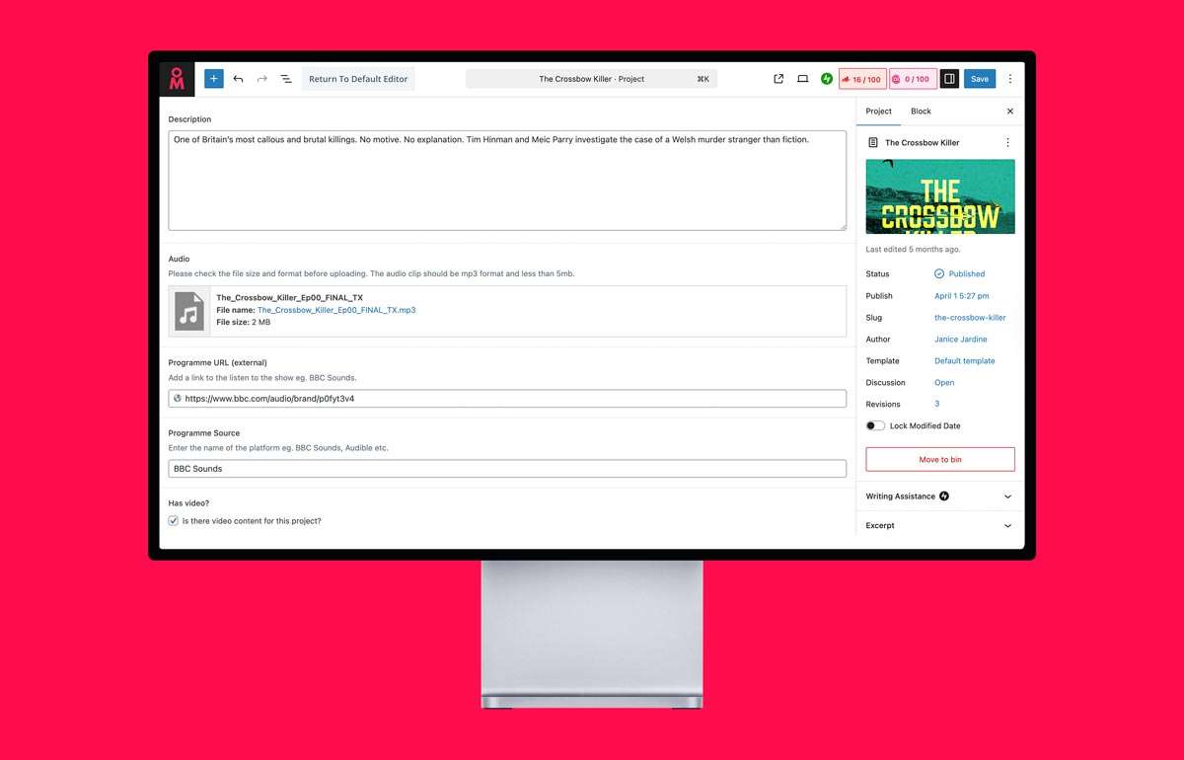Image resolution: width=1184 pixels, height=760 pixels.
Task: Change author Janice Jardine
Action: (961, 340)
